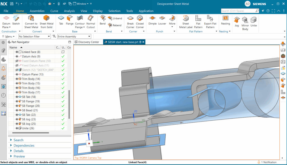Image resolution: width=287 pixels, height=165 pixels.
Task: Open the Entire Assembly scope dropdown
Action: [74, 36]
